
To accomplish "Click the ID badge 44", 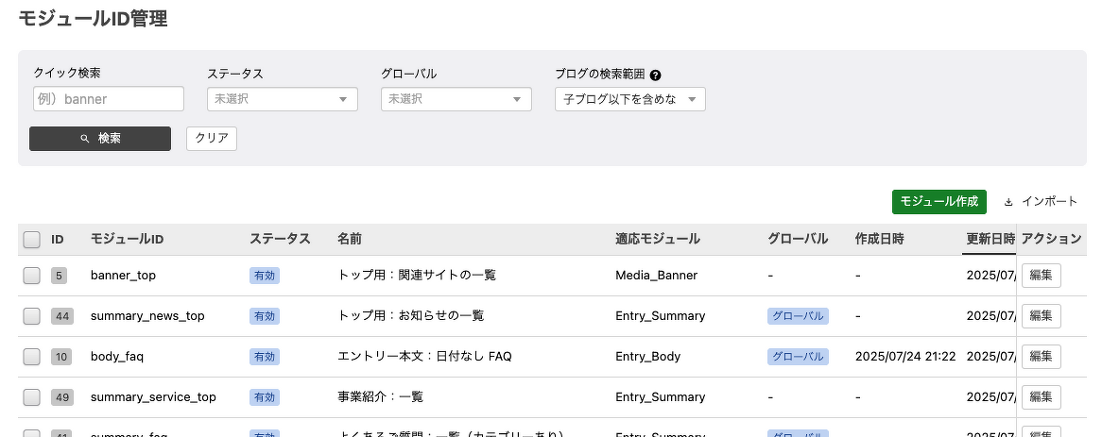I will [62, 316].
